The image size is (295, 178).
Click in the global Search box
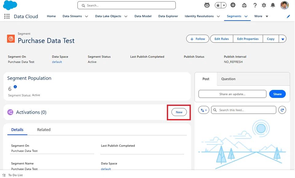127,6
